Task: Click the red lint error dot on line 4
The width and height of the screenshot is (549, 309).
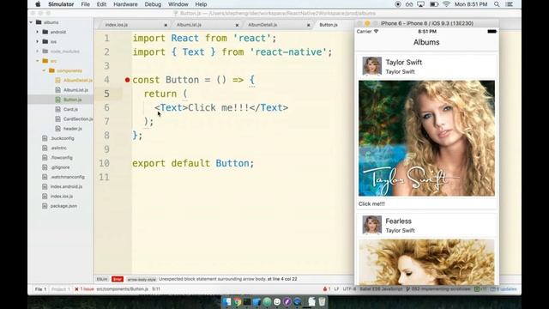Action: coord(127,80)
